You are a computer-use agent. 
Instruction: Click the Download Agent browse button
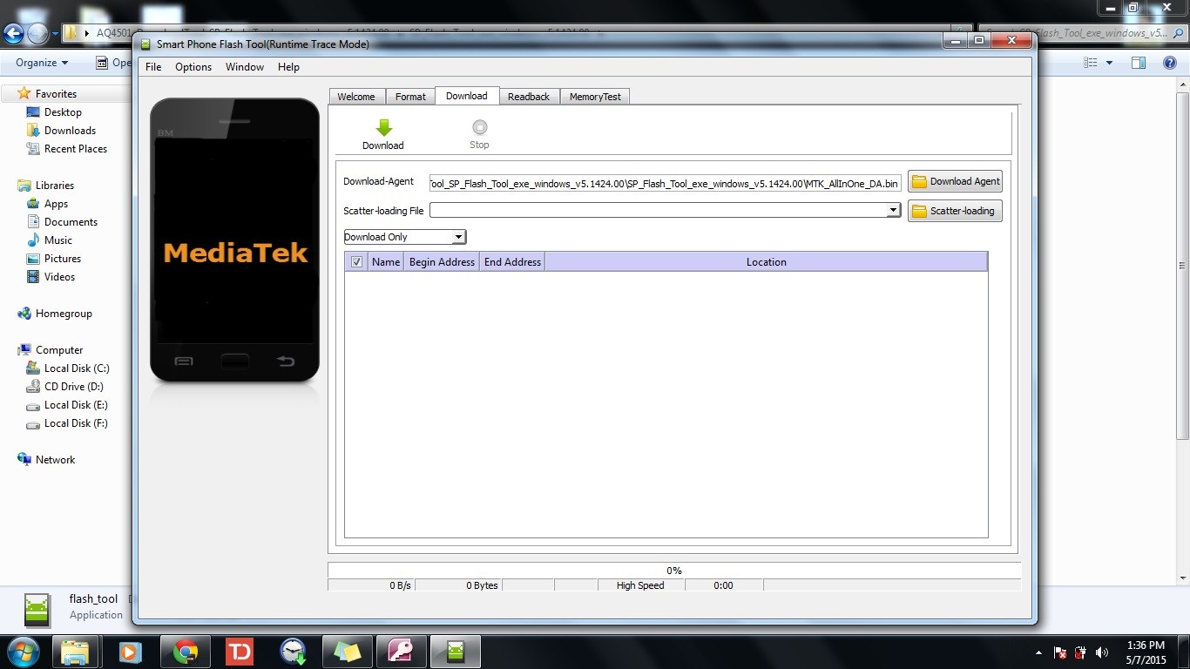pyautogui.click(x=955, y=181)
